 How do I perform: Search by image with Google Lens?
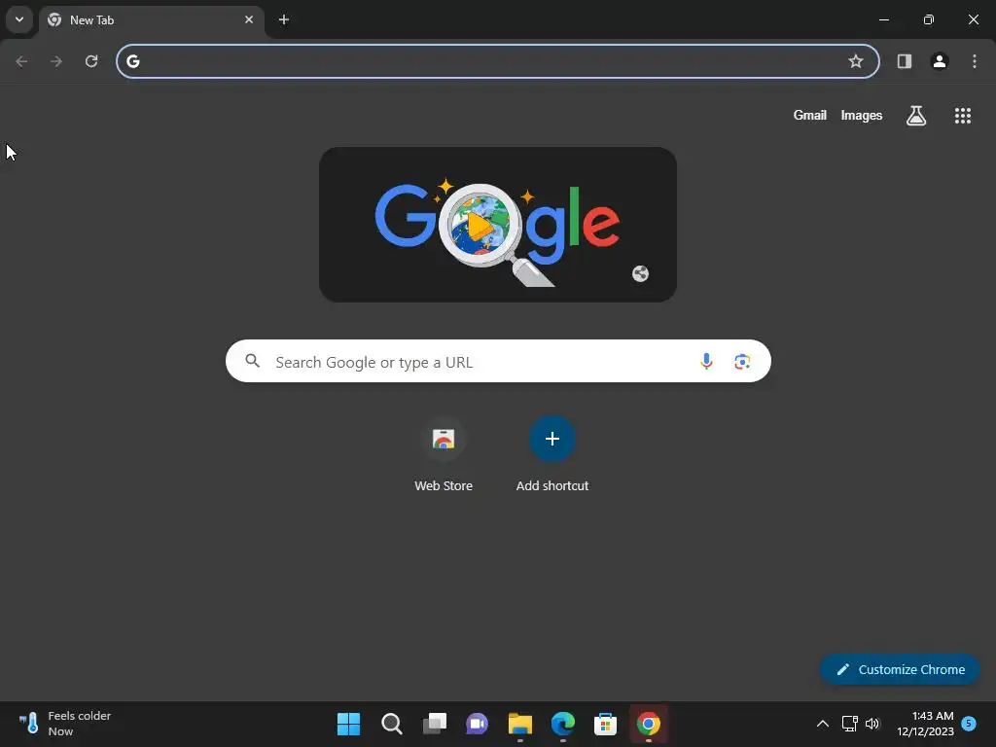pyautogui.click(x=742, y=362)
